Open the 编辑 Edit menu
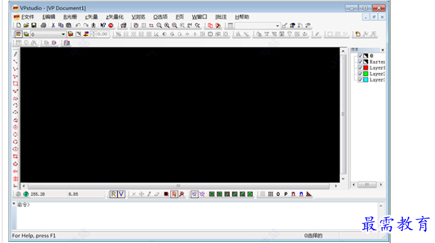This screenshot has width=435, height=243. (49, 17)
